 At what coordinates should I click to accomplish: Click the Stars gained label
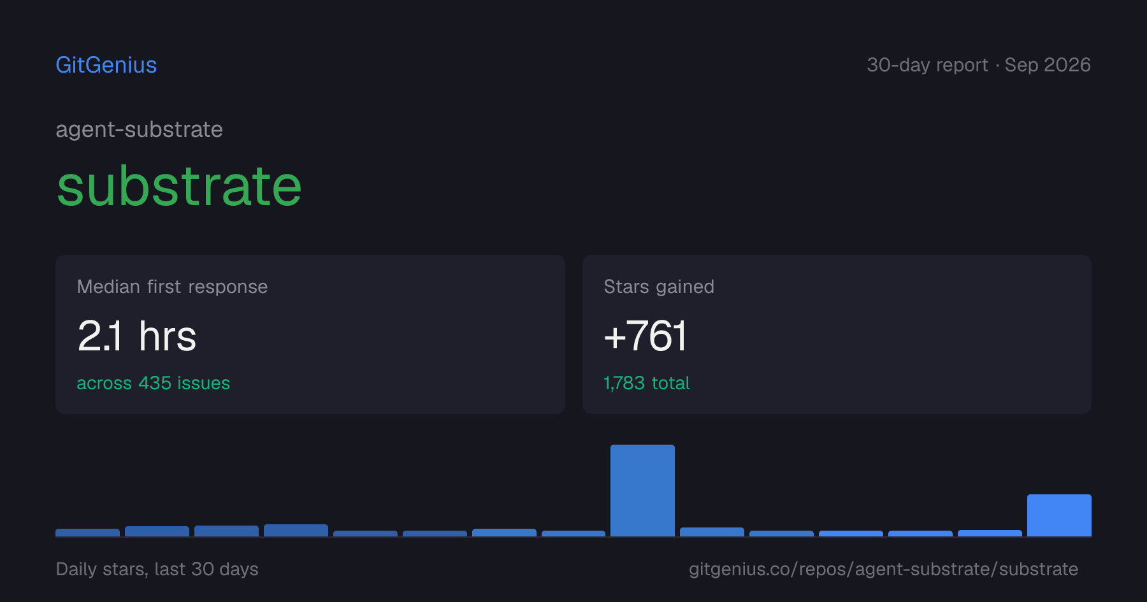659,287
